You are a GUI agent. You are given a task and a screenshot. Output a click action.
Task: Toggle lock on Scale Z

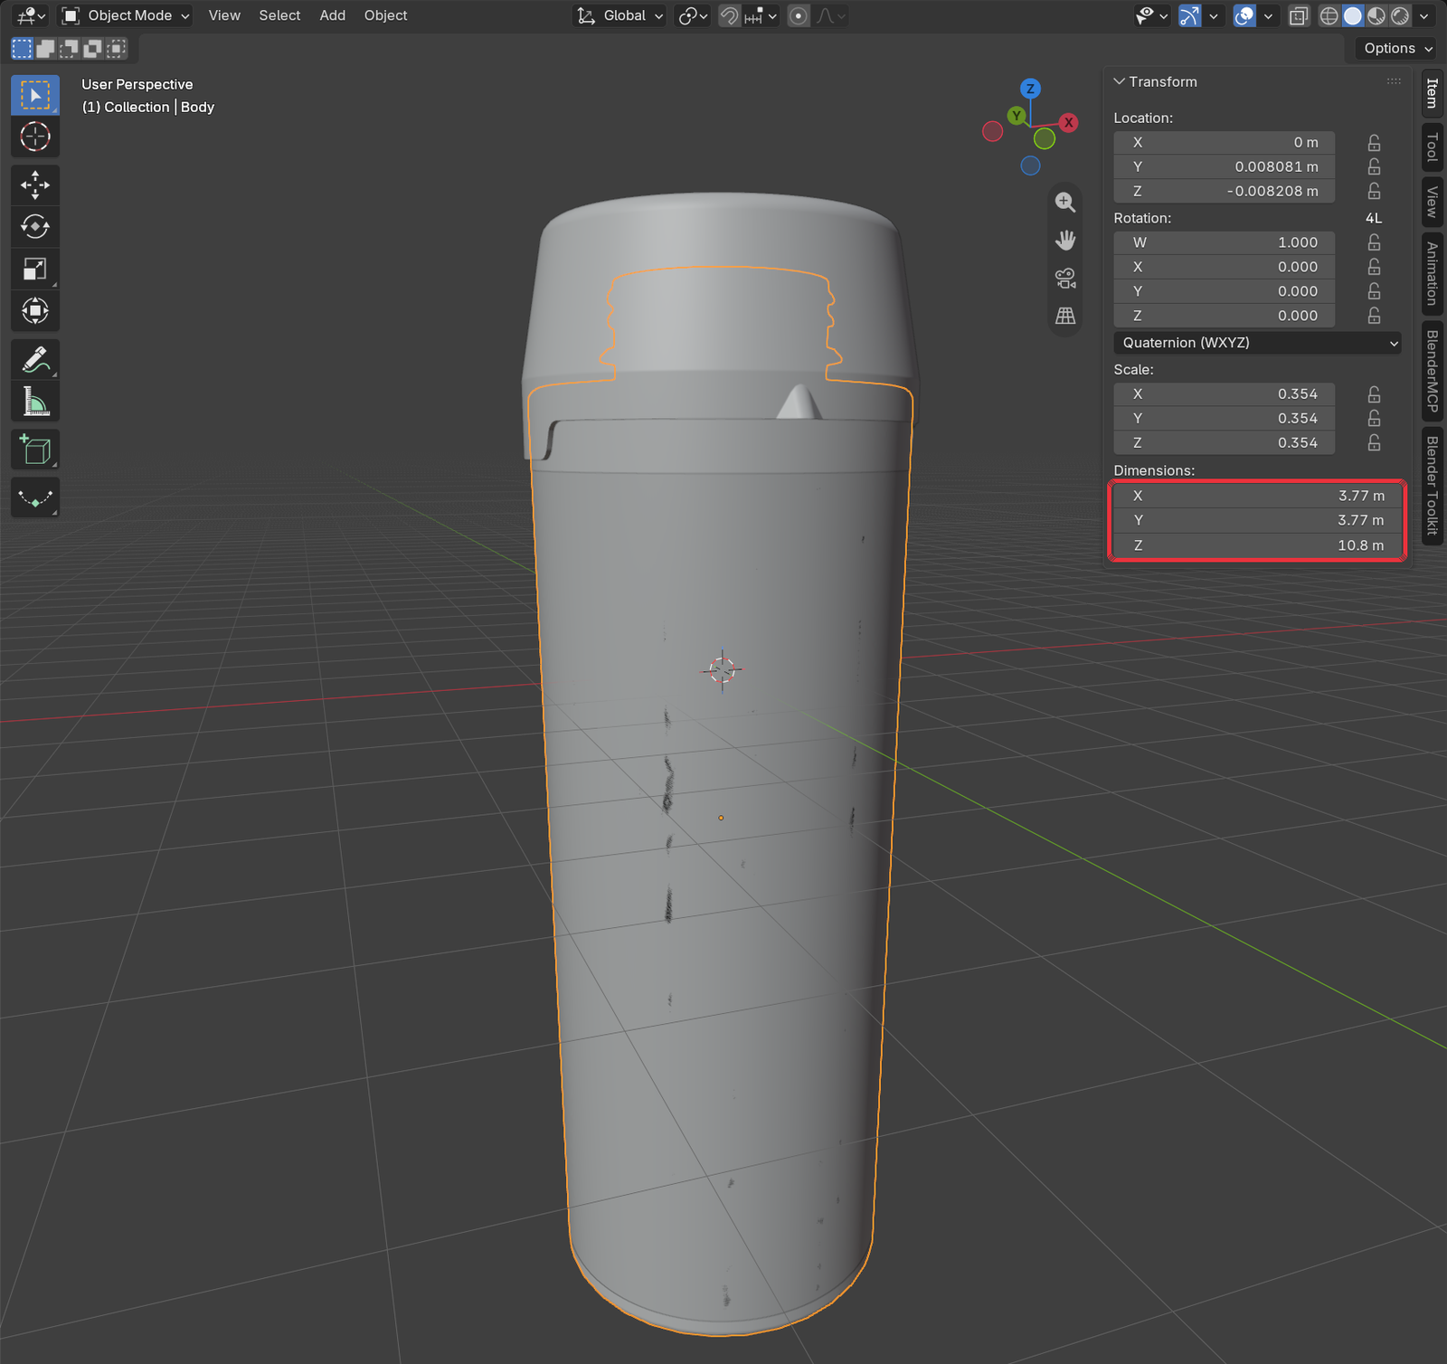point(1374,442)
